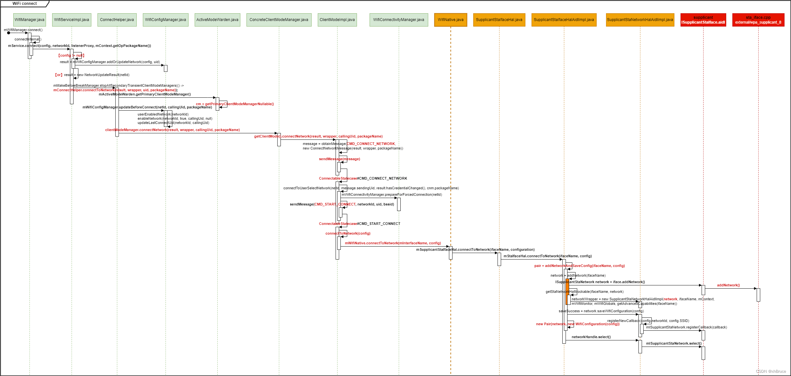Select red 'mWifiNative.connectToNetwork(mInterfaceName, config)' label
The image size is (791, 376).
point(393,243)
